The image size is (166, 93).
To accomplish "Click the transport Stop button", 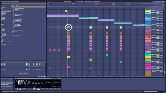I will coord(74,1).
